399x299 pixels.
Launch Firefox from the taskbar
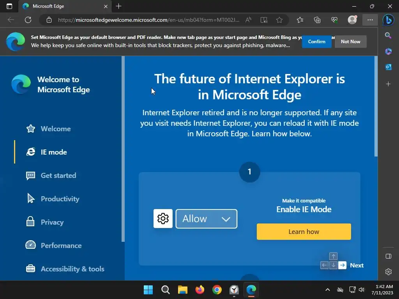pyautogui.click(x=200, y=290)
